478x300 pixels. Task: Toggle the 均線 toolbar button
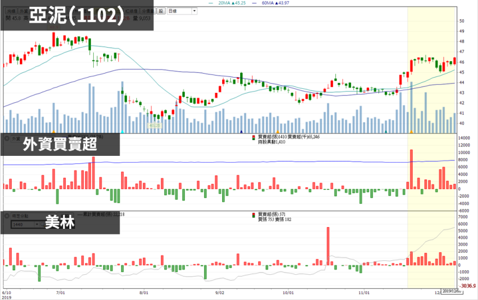click(11, 11)
